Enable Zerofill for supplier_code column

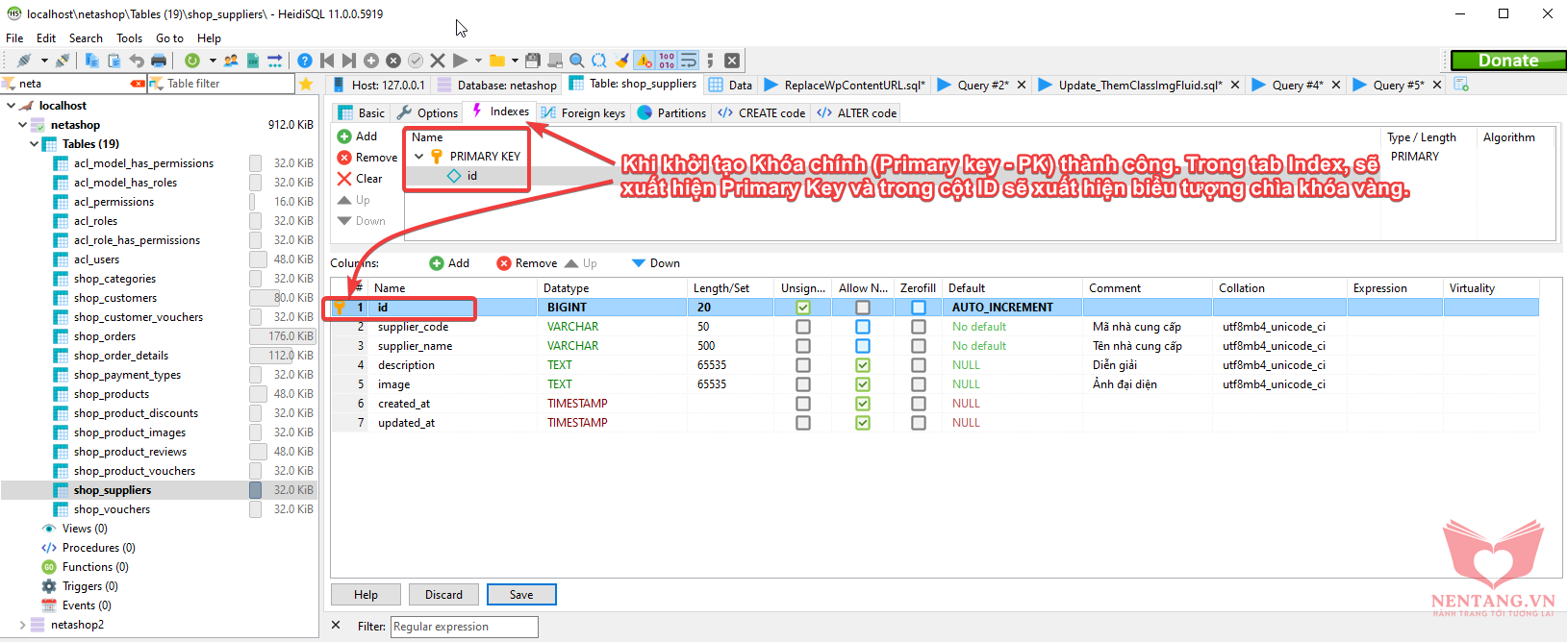click(x=919, y=327)
